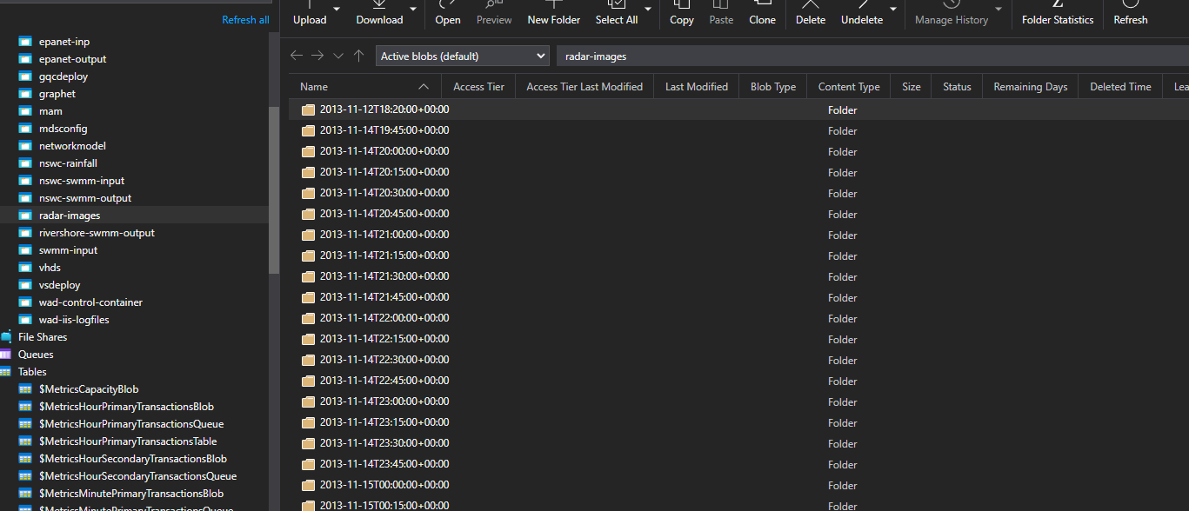
Task: Navigate back with the left arrow
Action: (x=297, y=56)
